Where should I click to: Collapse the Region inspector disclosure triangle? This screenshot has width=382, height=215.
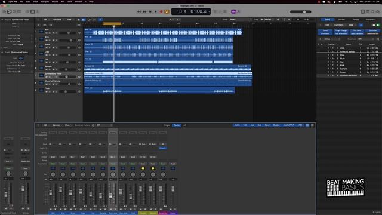(x=2, y=20)
